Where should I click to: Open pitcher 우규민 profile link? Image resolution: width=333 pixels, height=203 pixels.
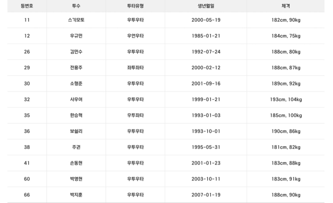pyautogui.click(x=76, y=36)
